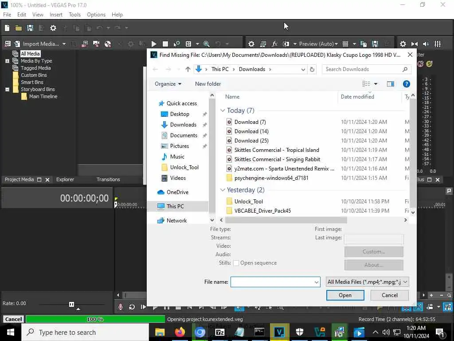Open the Insert menu
This screenshot has height=341, width=454.
click(56, 15)
